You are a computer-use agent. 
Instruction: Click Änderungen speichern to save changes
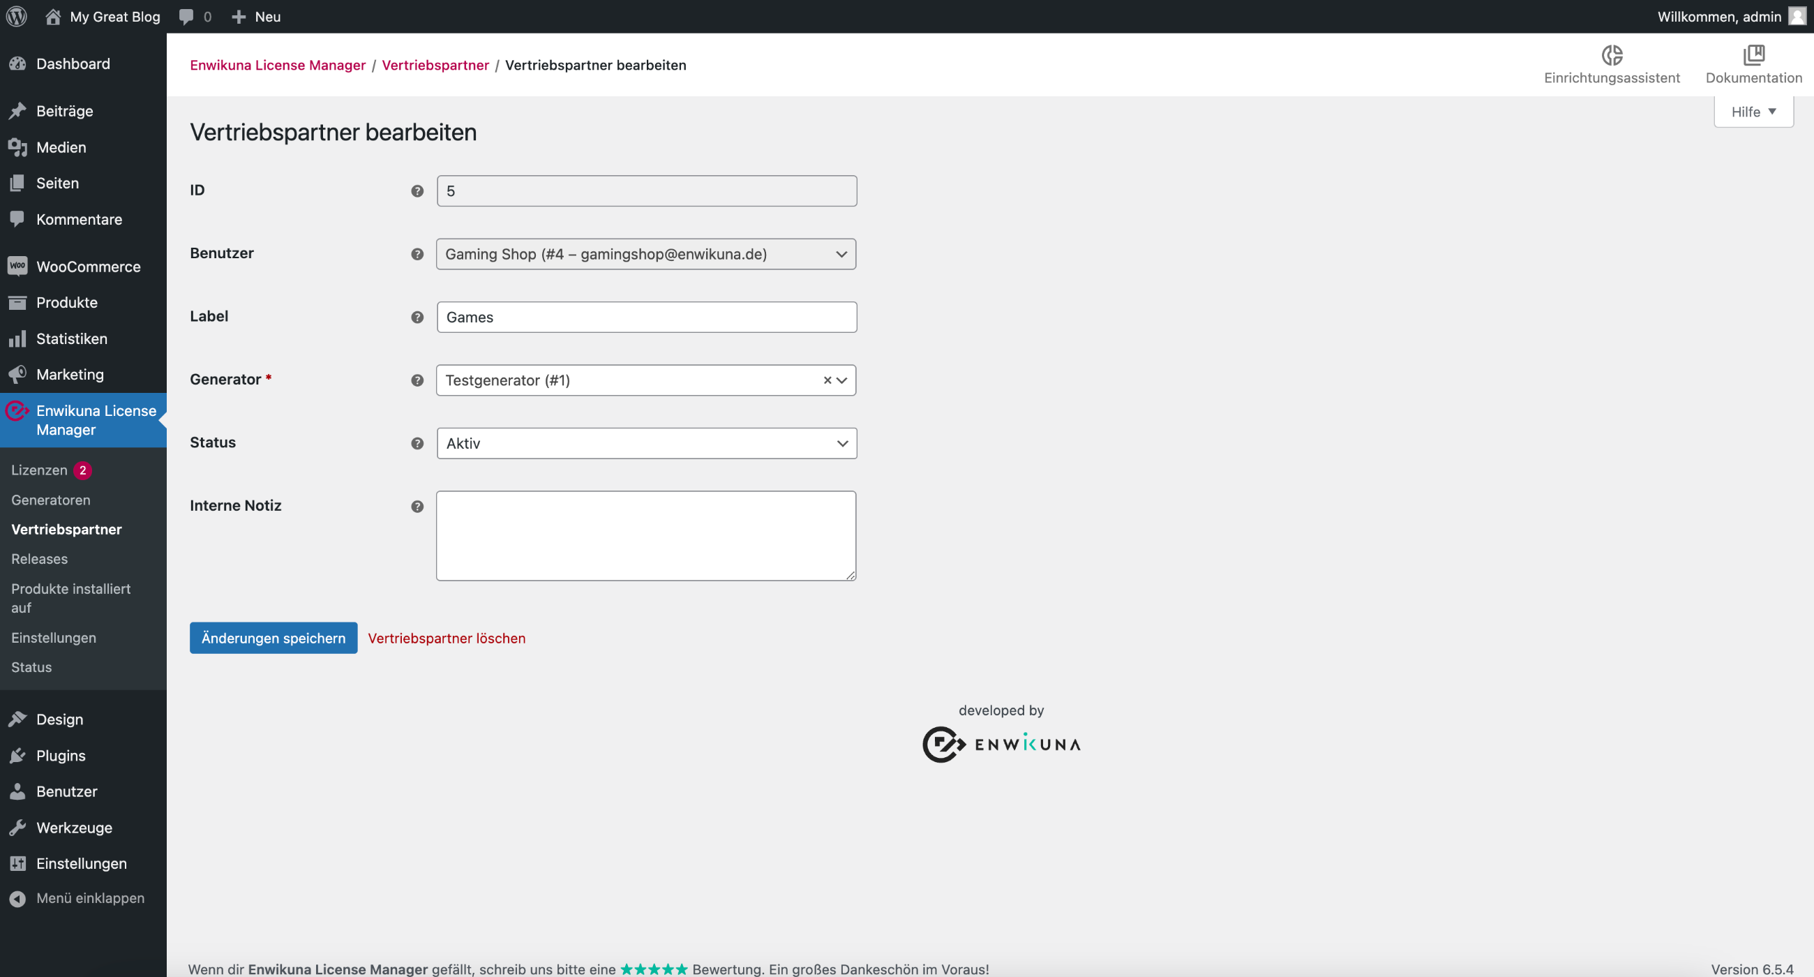[273, 638]
